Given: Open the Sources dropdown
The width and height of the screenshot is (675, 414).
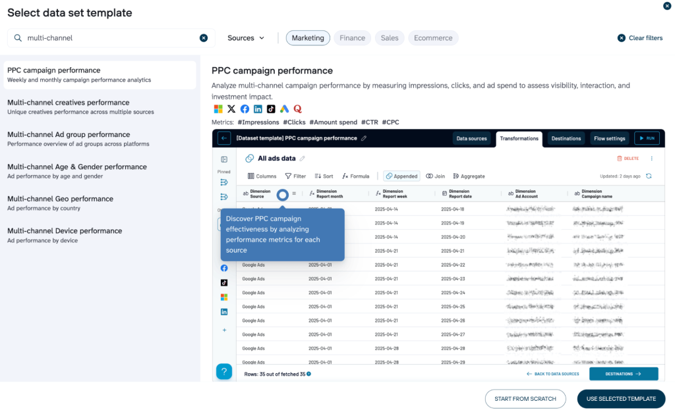Looking at the screenshot, I should coord(246,38).
